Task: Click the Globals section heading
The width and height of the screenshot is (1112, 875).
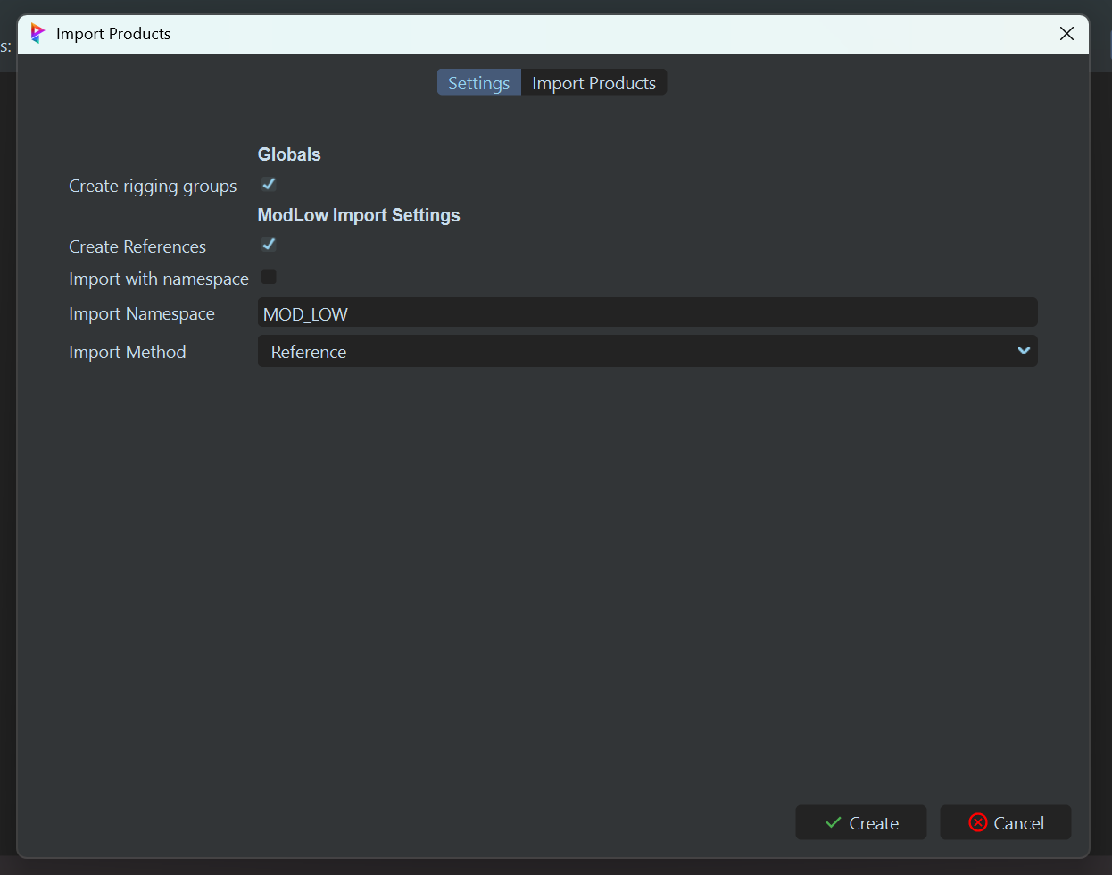Action: click(x=289, y=154)
